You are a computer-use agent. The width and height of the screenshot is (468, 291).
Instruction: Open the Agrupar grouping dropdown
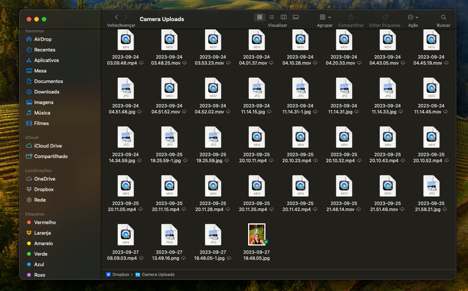(x=325, y=17)
